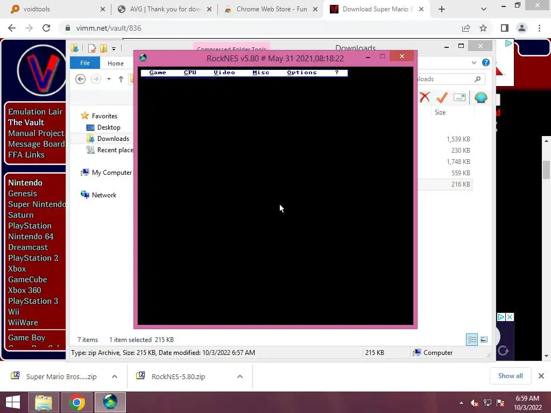Open Genesis system link
The height and width of the screenshot is (413, 551).
click(x=23, y=194)
